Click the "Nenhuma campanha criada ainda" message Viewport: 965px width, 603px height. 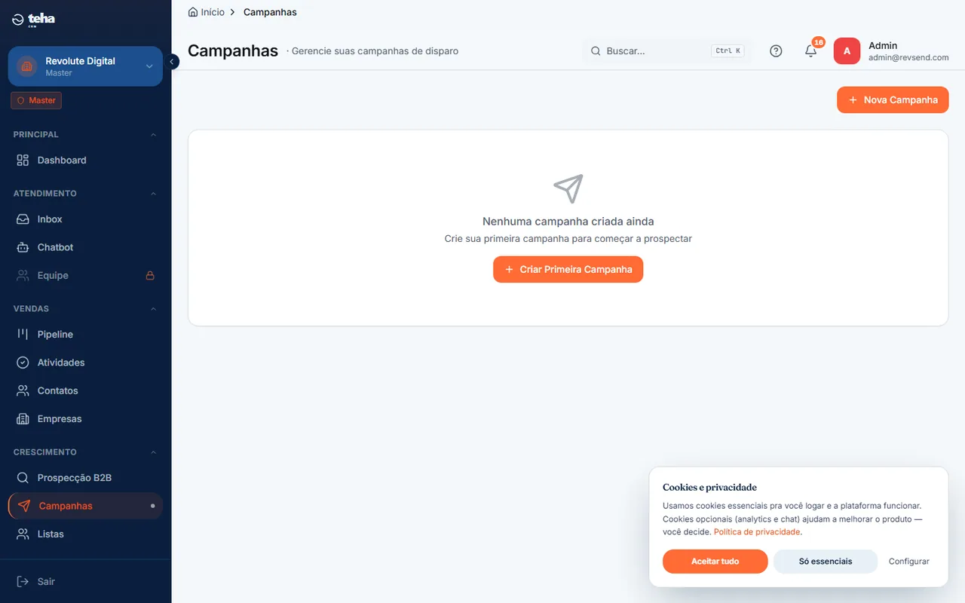pyautogui.click(x=568, y=222)
